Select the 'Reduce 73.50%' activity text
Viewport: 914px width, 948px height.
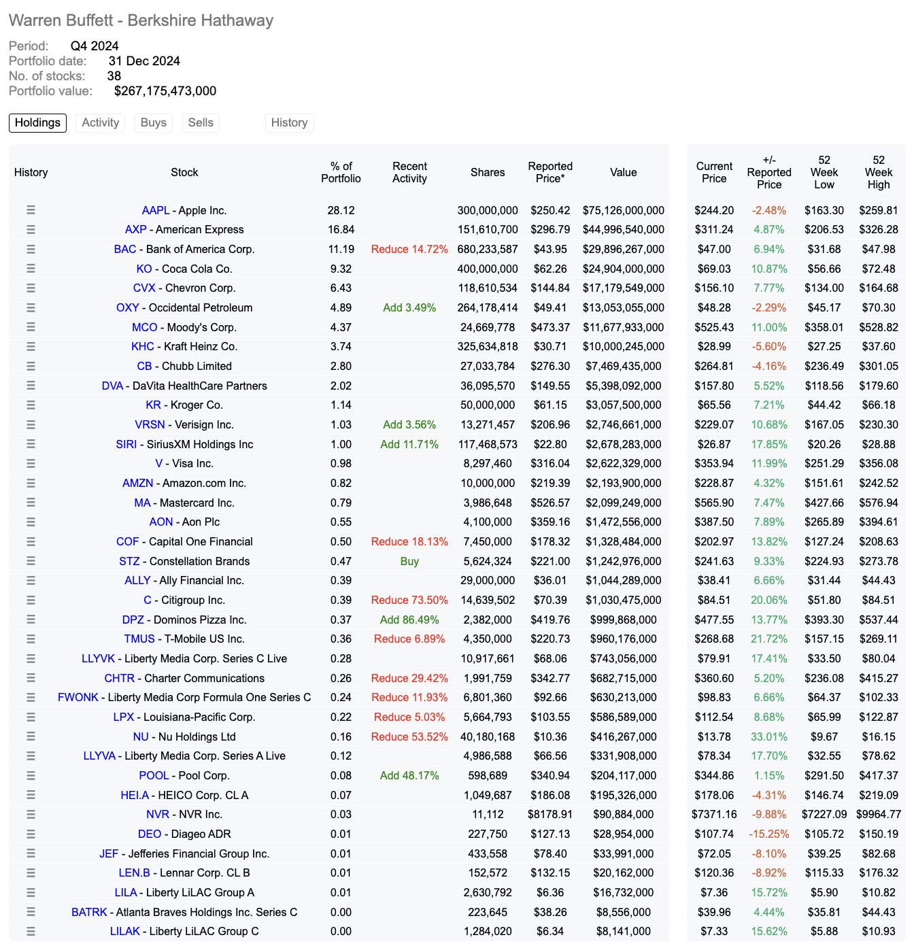409,600
